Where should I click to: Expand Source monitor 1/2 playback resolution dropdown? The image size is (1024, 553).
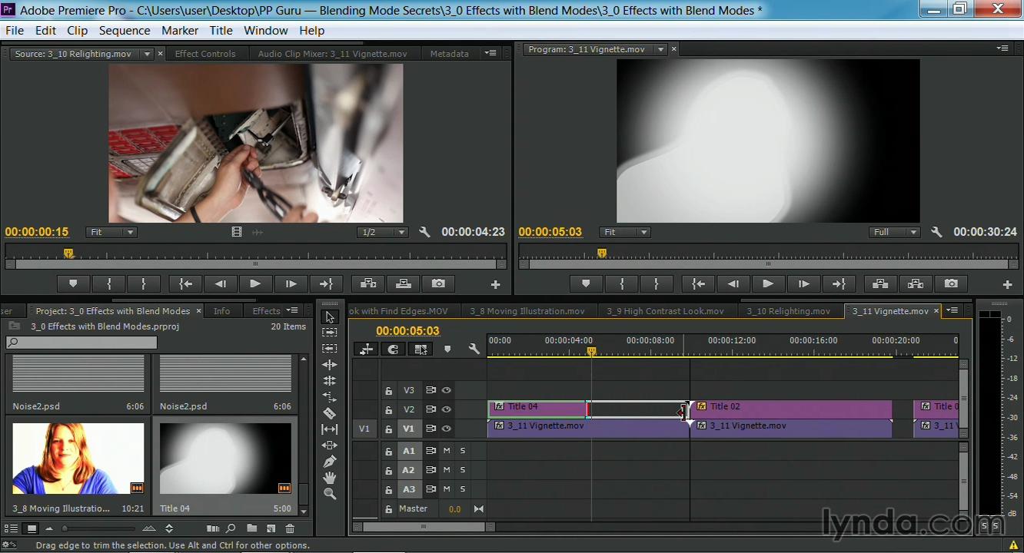pyautogui.click(x=382, y=232)
